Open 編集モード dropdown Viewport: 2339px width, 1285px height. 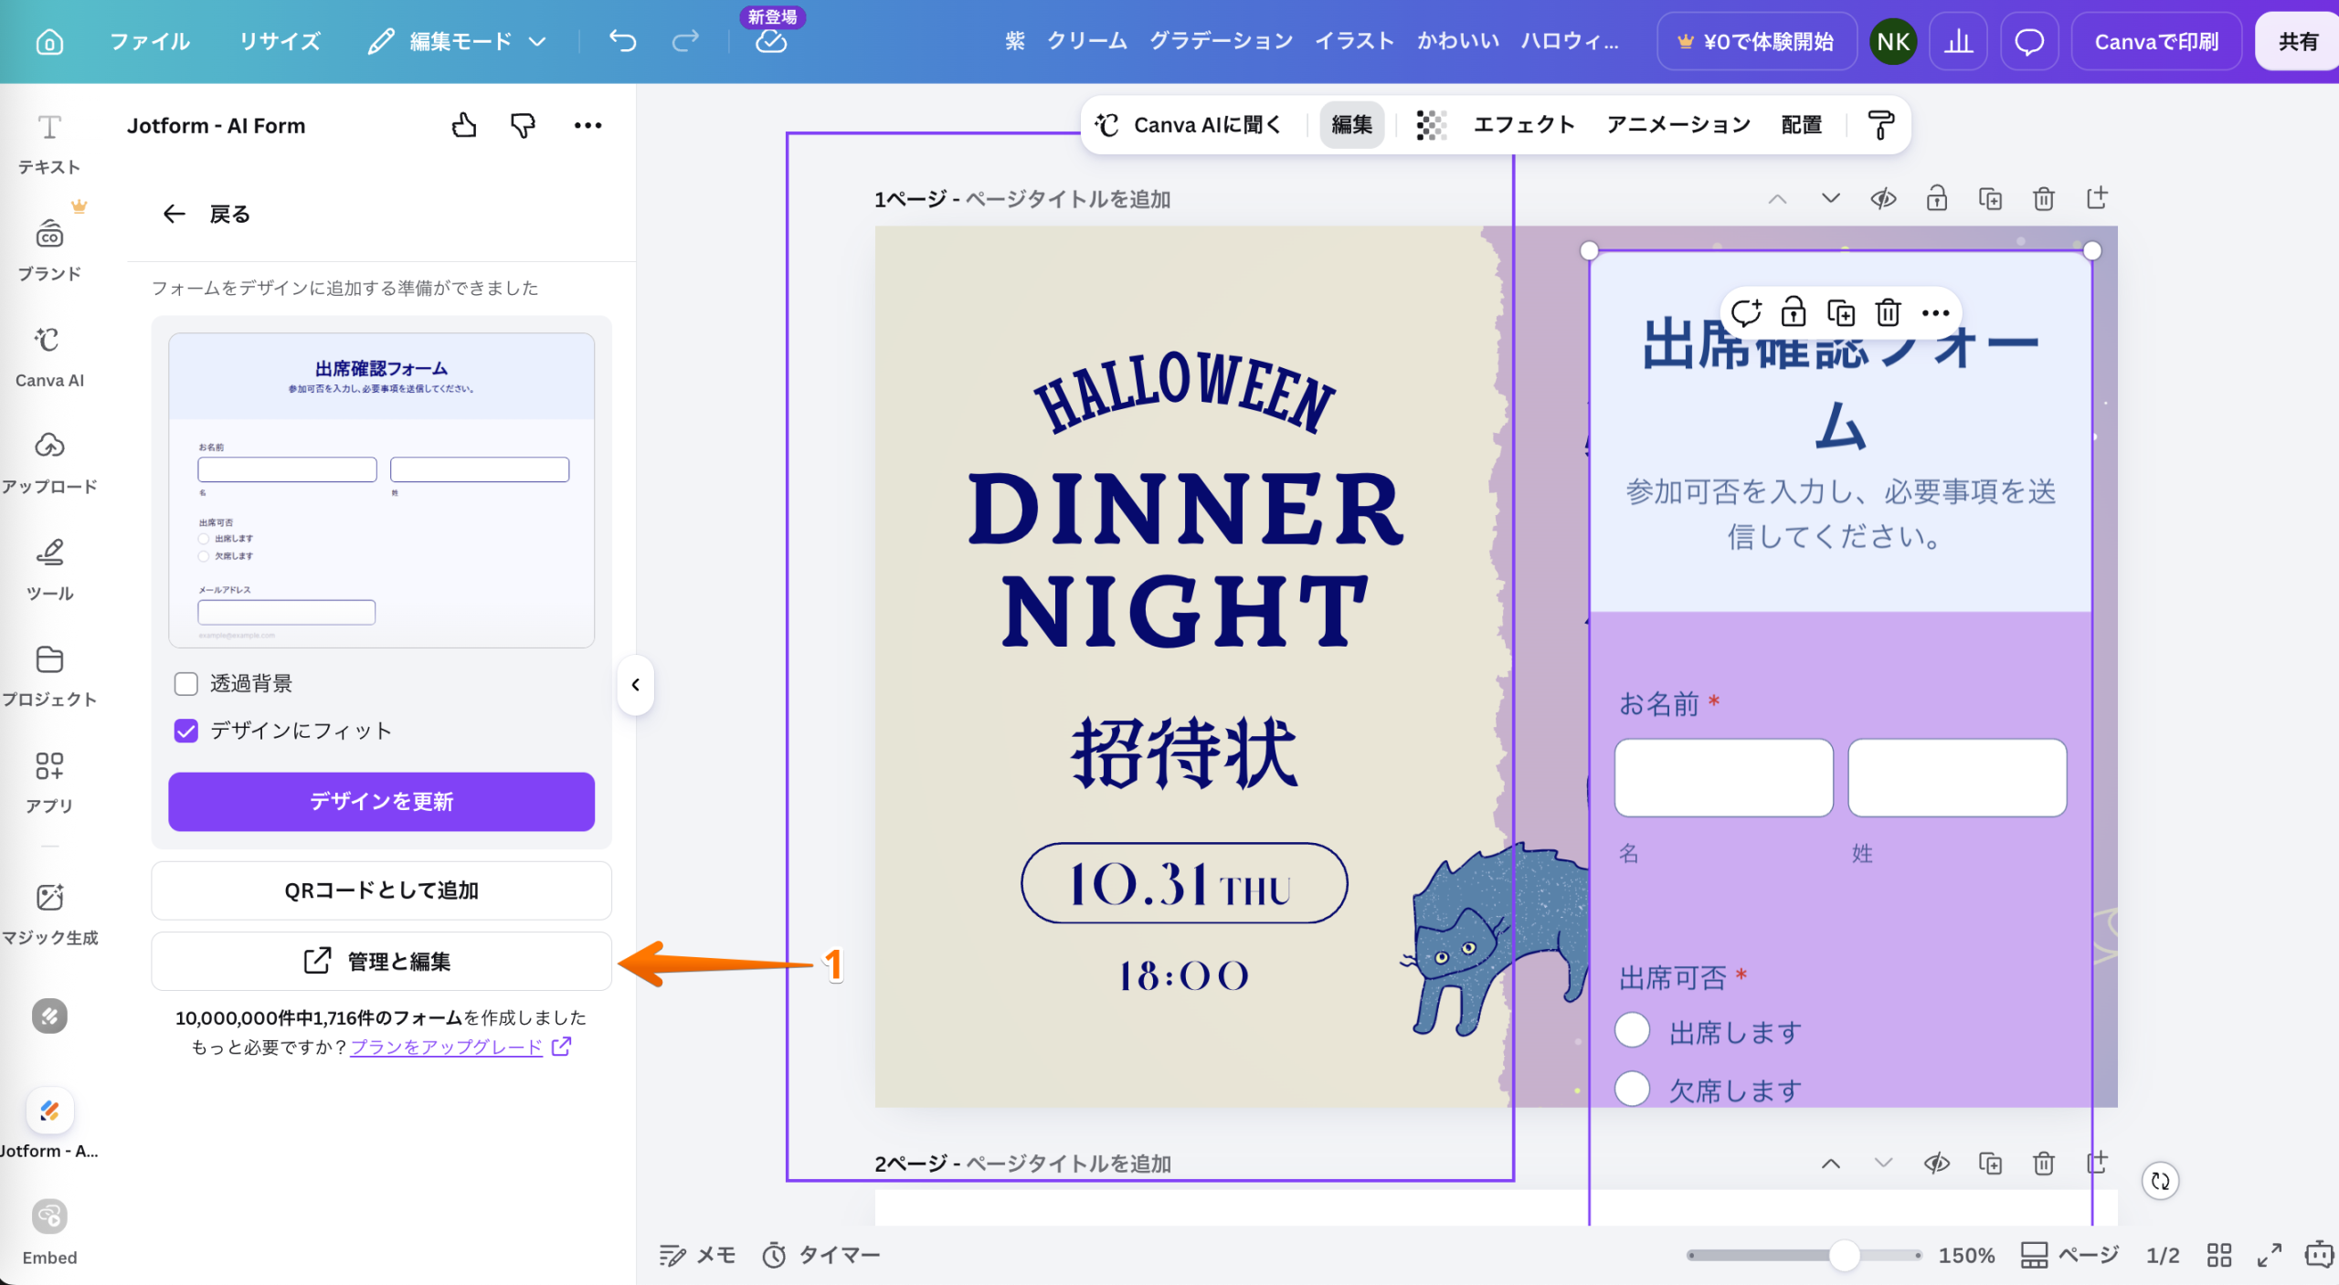457,41
